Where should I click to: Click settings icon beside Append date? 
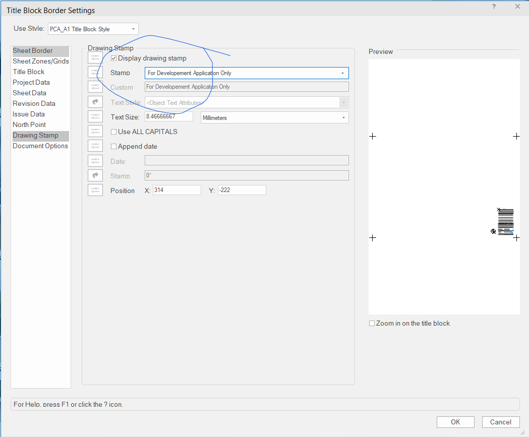[95, 146]
